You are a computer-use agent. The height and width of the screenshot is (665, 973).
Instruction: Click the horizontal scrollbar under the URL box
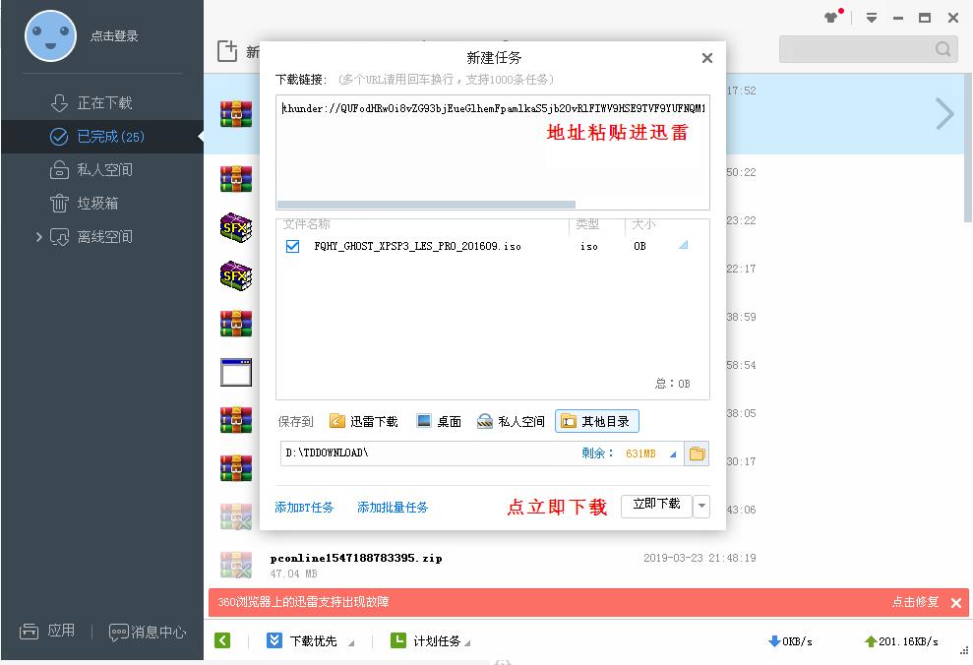pyautogui.click(x=426, y=204)
